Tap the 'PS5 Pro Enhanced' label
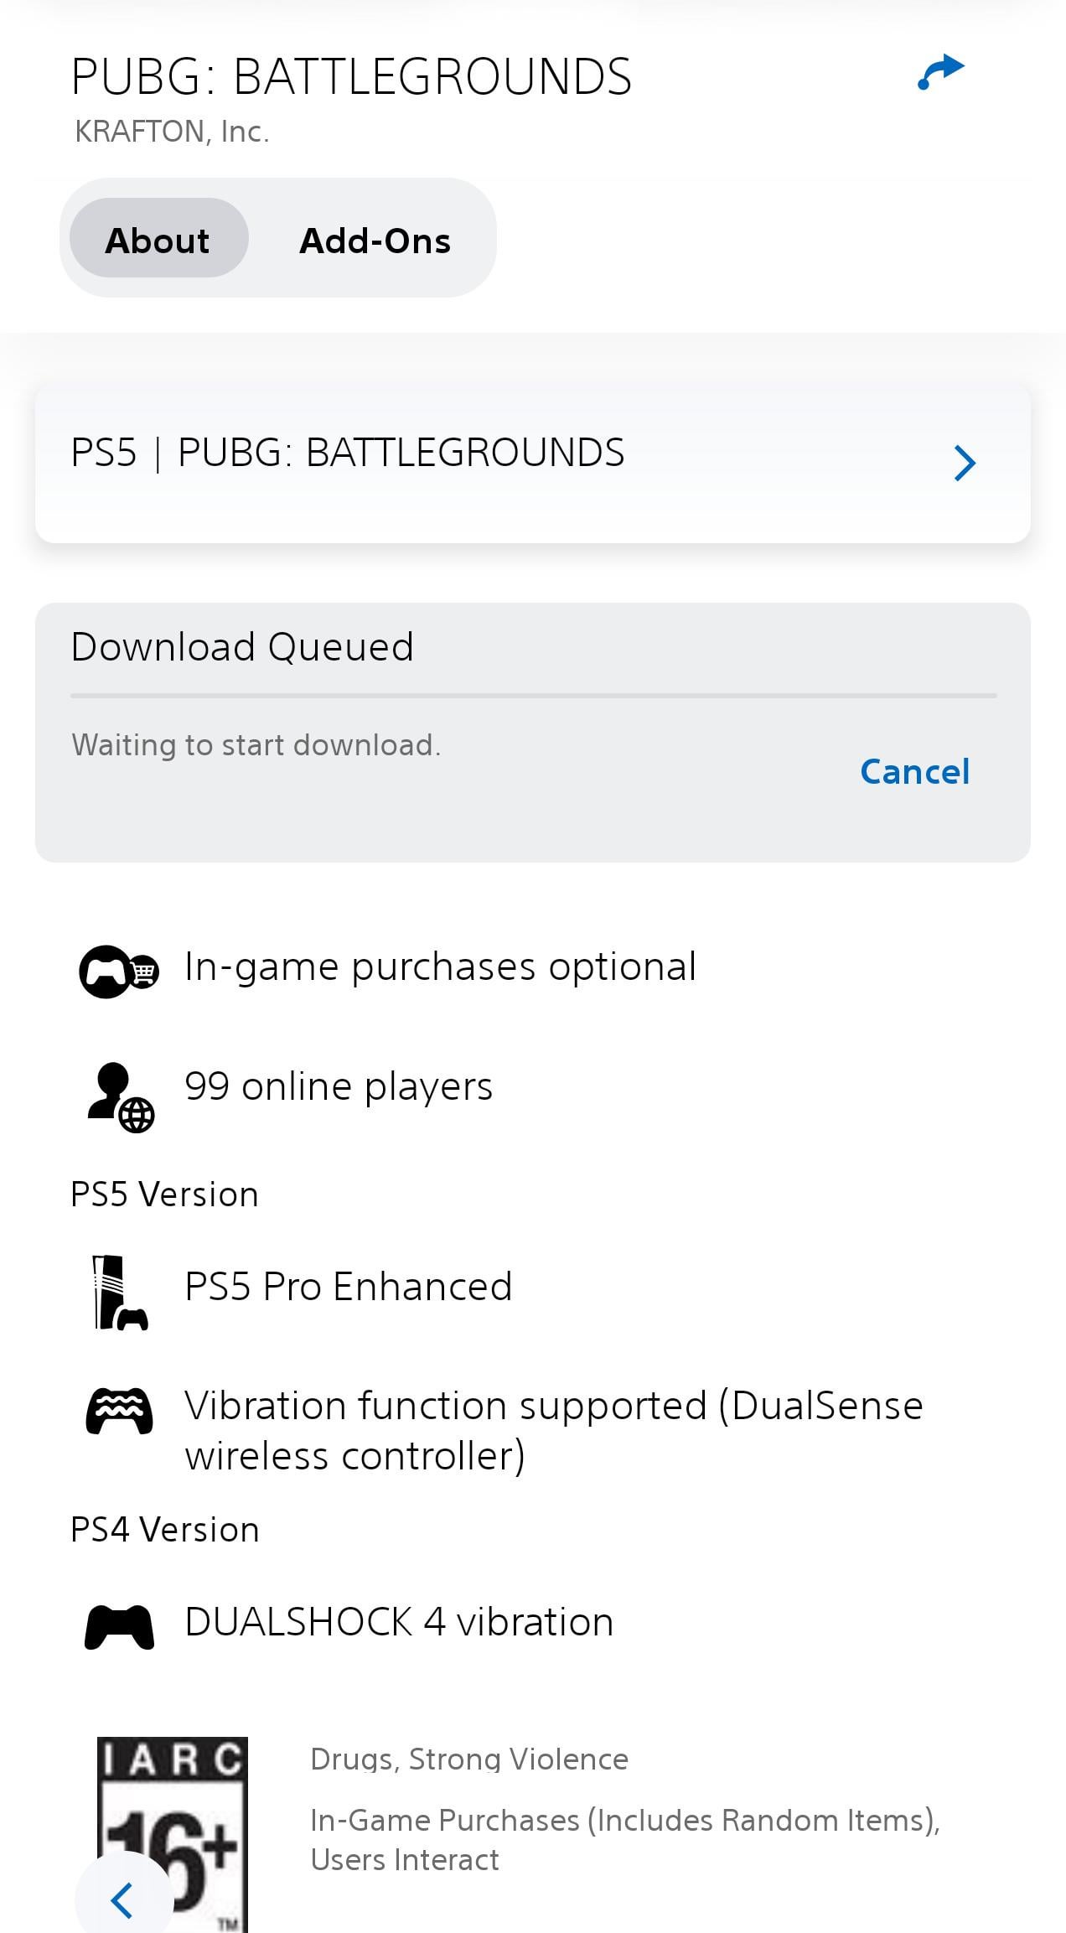Screen dimensions: 1066x1933 tap(348, 1287)
